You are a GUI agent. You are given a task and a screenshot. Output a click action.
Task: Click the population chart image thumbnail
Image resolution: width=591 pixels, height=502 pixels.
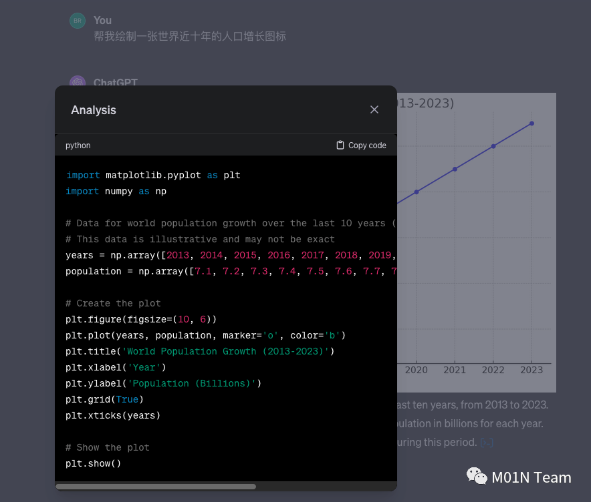click(477, 242)
